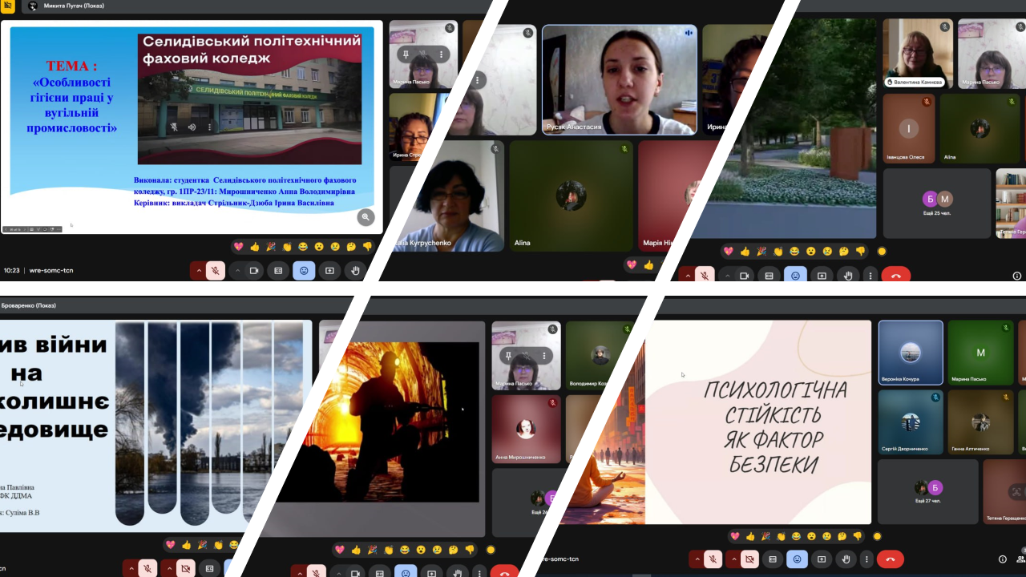Open video settings chevron in hygiene-topic call
Viewport: 1026px width, 577px height.
(x=237, y=271)
